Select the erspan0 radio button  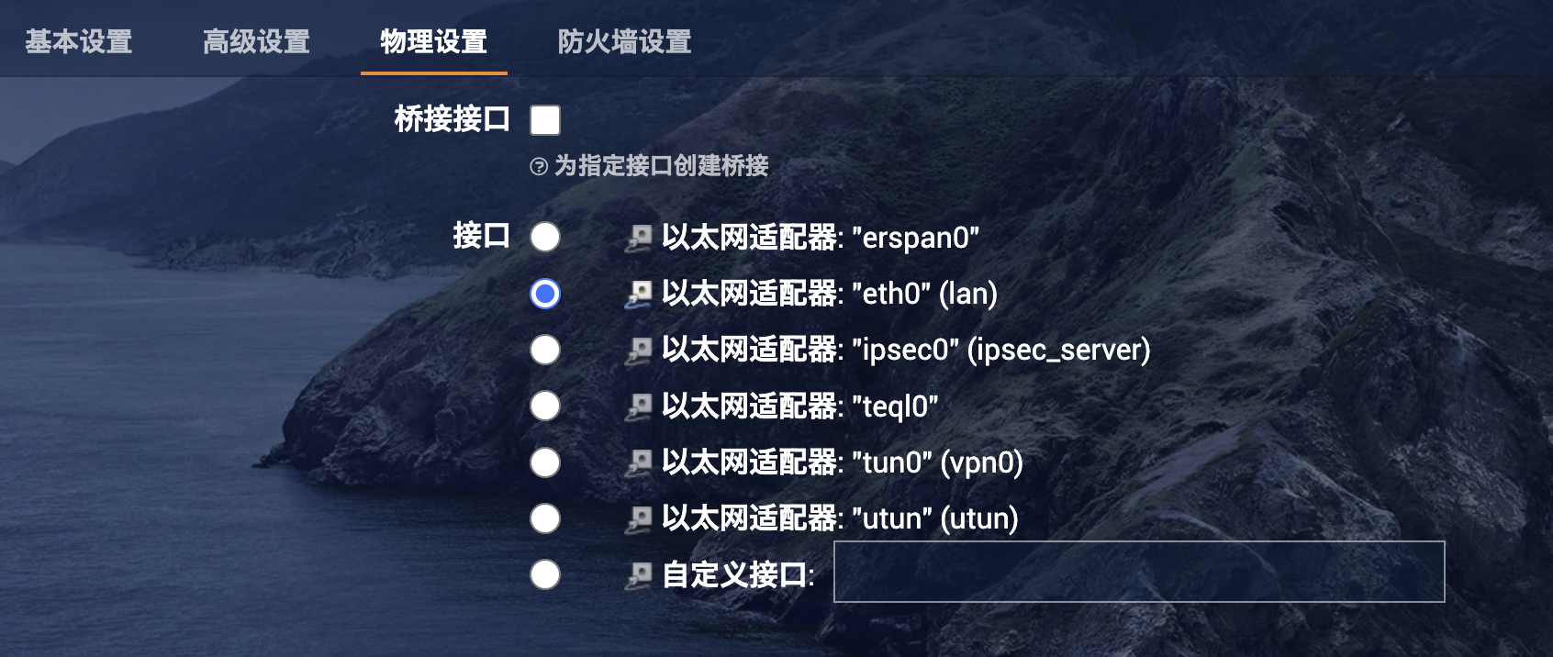pos(545,237)
